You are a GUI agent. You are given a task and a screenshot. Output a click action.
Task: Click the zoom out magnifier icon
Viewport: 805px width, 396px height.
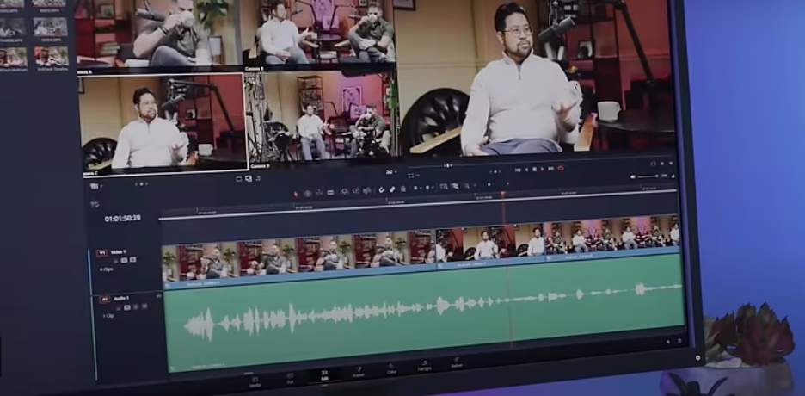coord(467,186)
